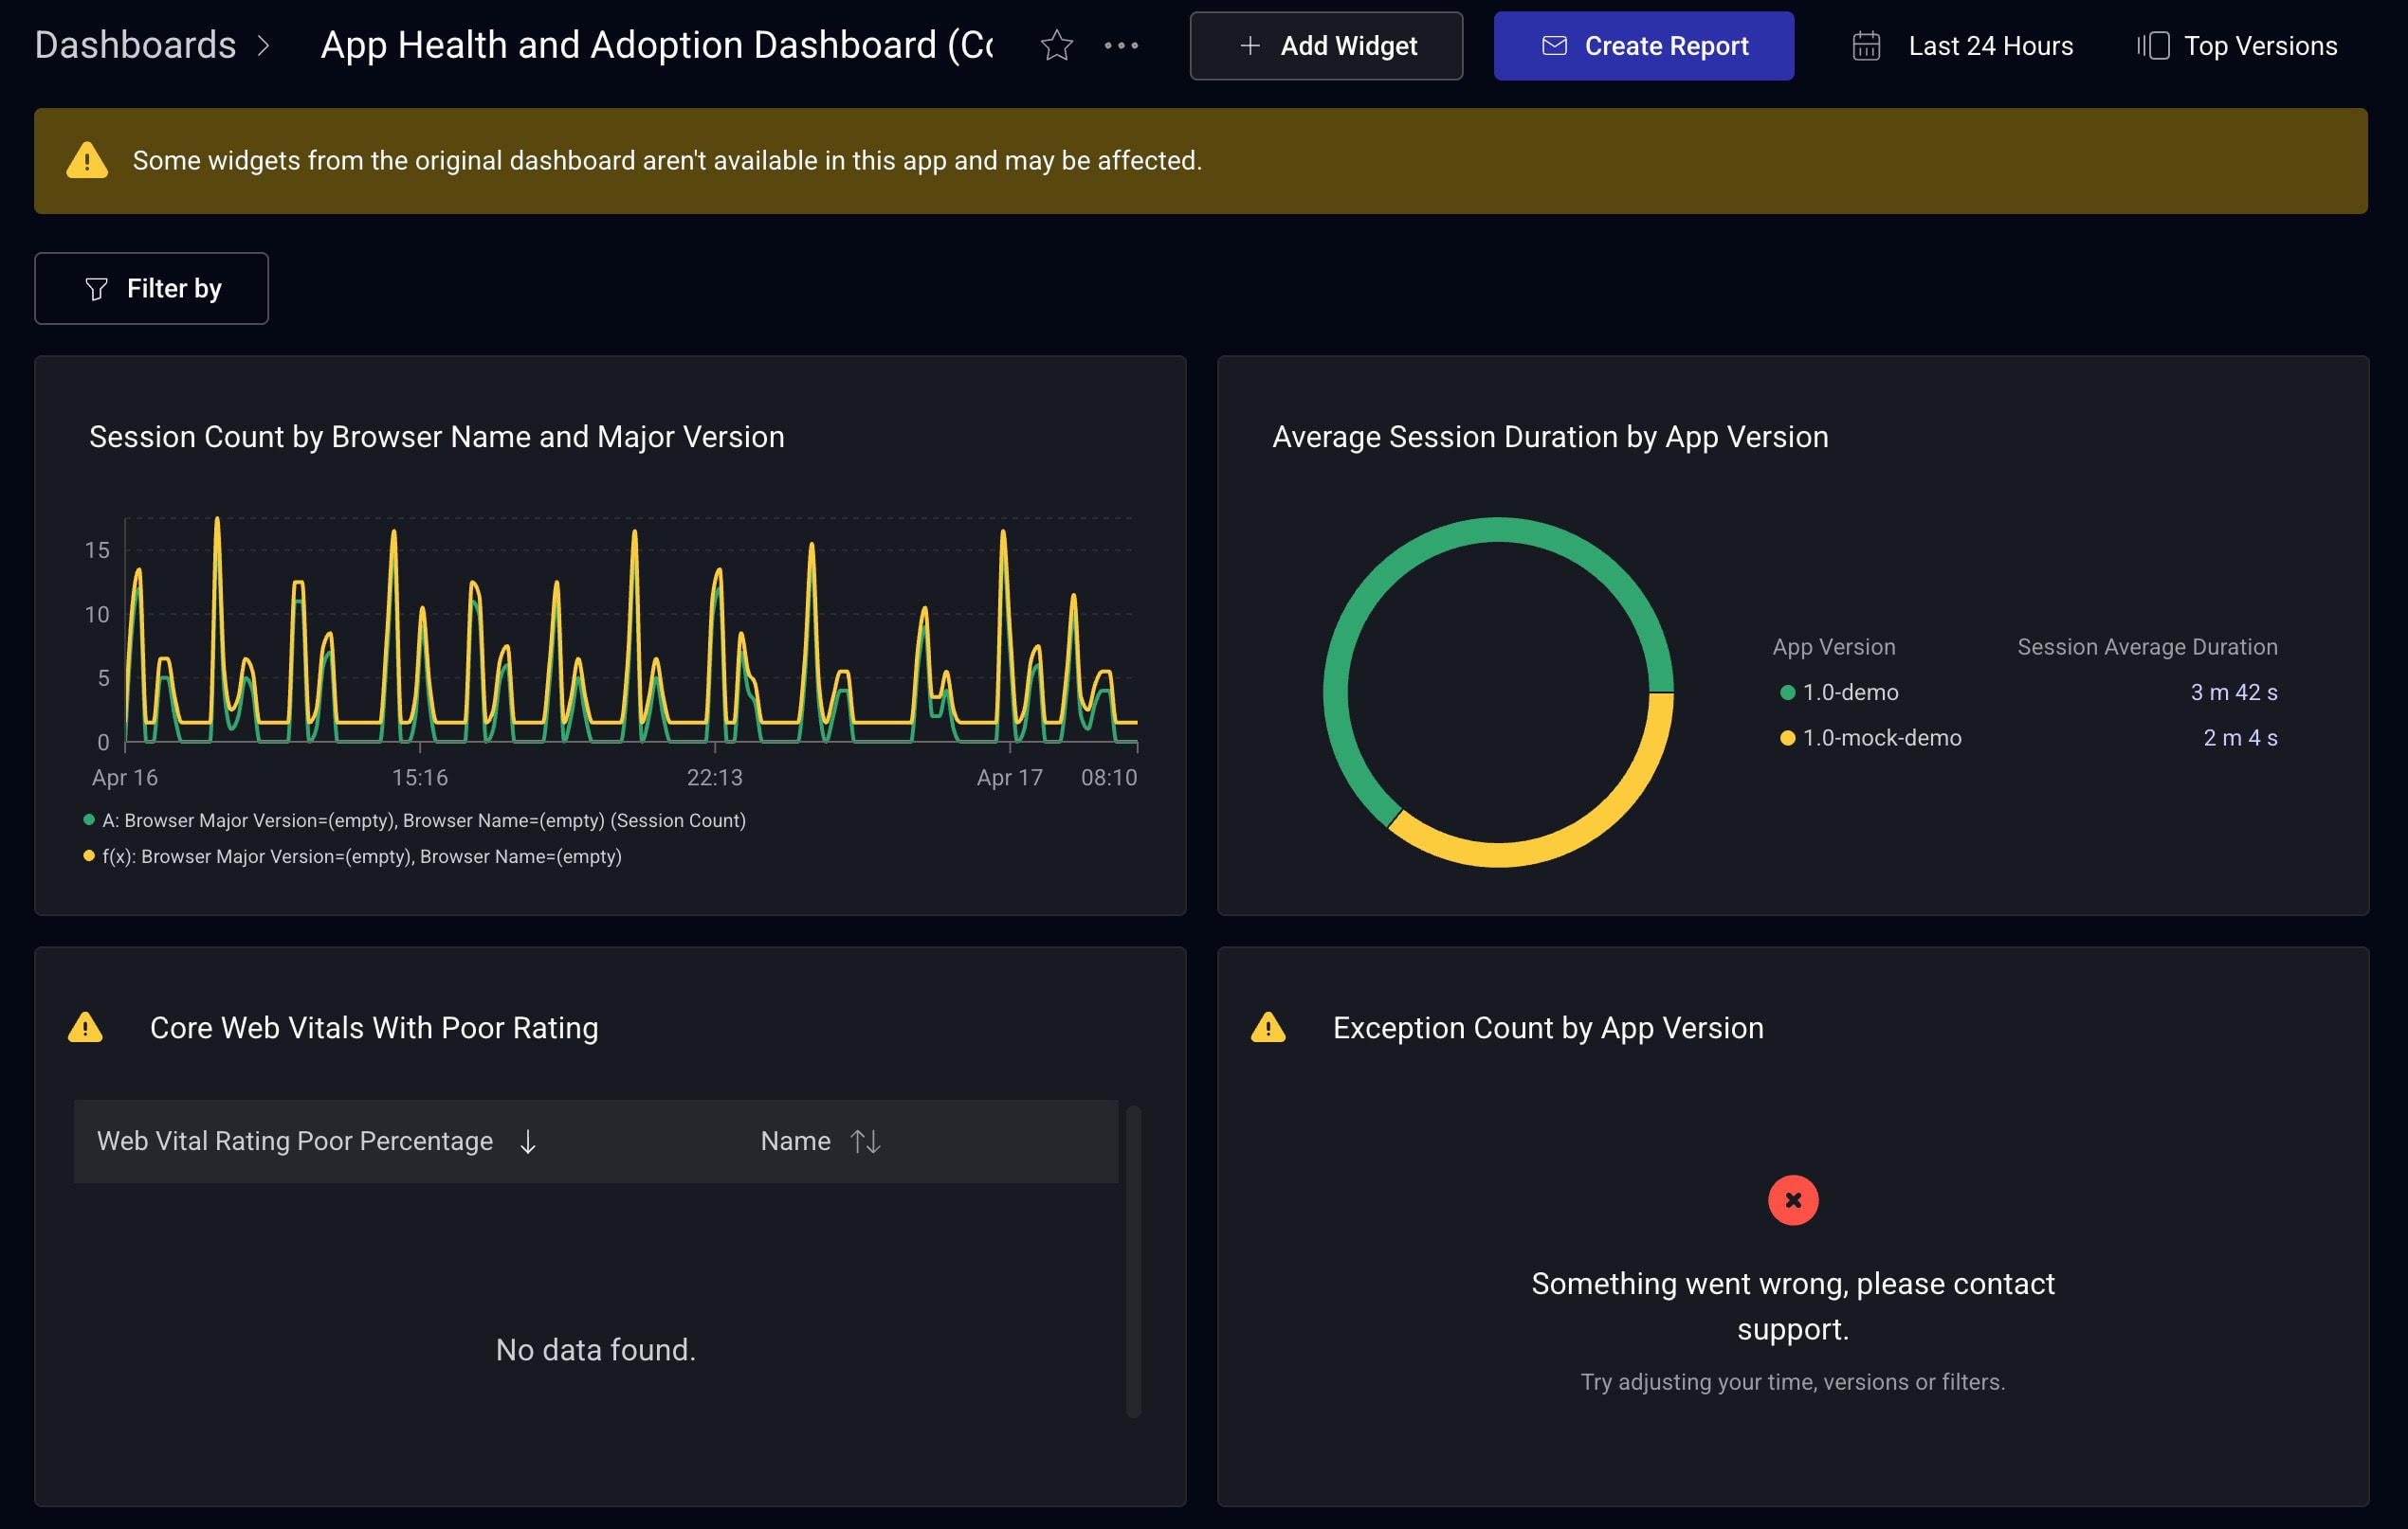Viewport: 2408px width, 1529px height.
Task: Click the calendar icon near Last 24 Hours
Action: pyautogui.click(x=1868, y=45)
